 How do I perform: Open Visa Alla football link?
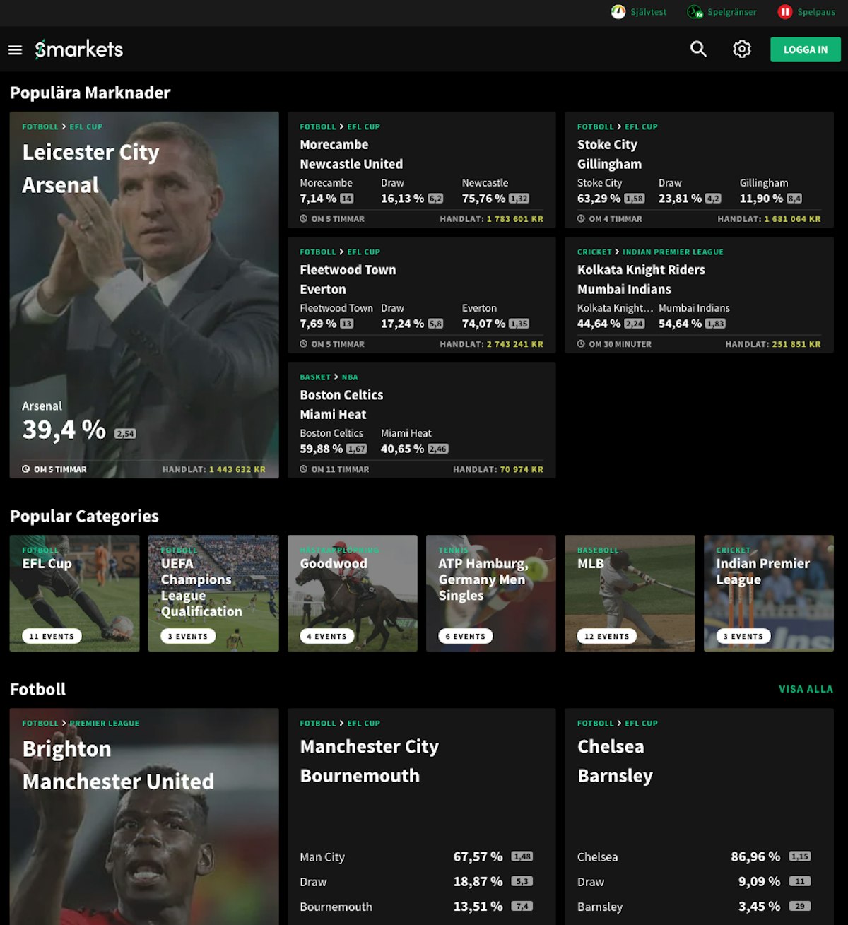[x=806, y=689]
